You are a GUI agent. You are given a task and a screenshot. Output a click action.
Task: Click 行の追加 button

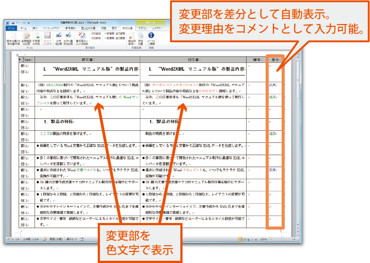point(95,33)
